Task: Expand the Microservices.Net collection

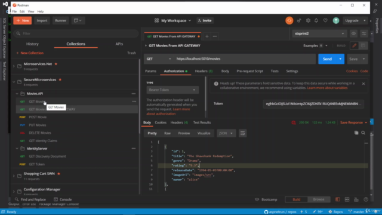Action: pyautogui.click(x=14, y=66)
